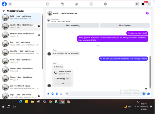Open Michael 1 bed 1 bath House chat
The width and height of the screenshot is (155, 114).
click(21, 35)
